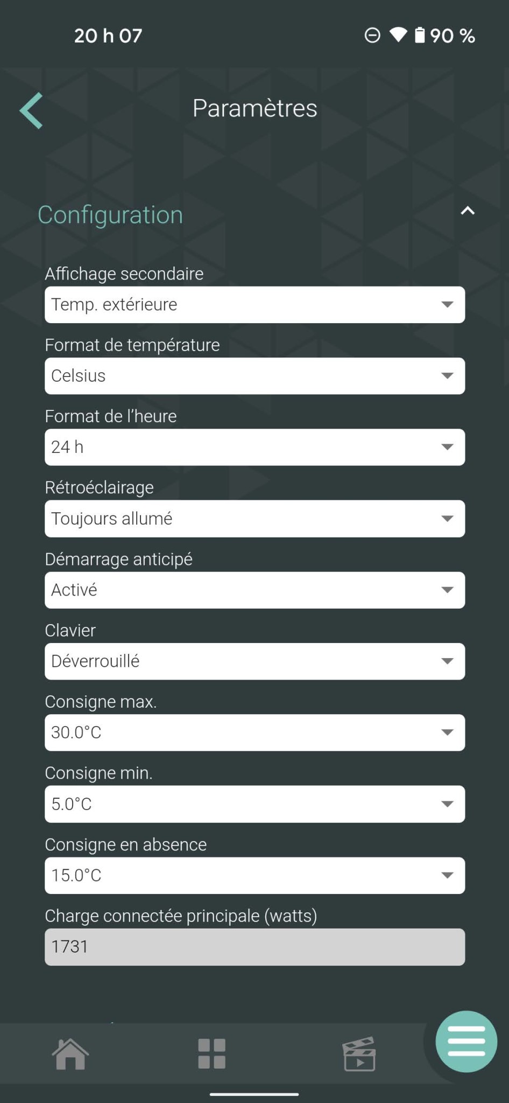Change the Rétroéclairage setting dropdown

pyautogui.click(x=254, y=519)
